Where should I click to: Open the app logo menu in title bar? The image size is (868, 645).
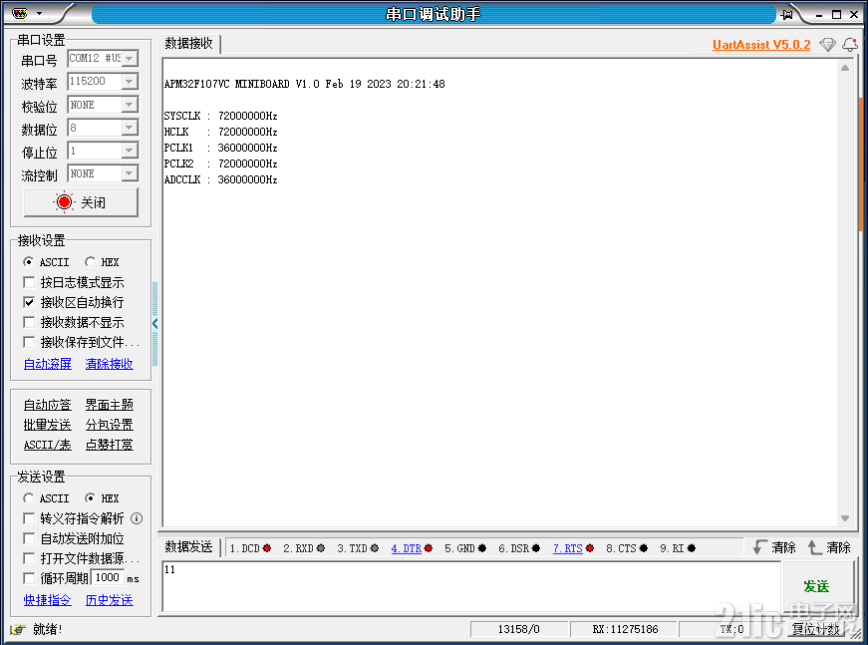pos(19,13)
